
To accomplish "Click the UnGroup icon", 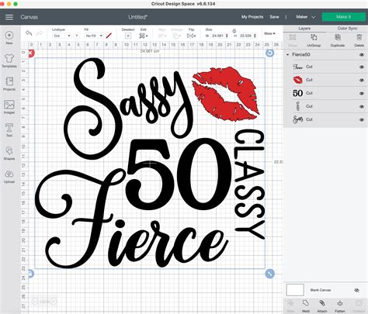I will click(314, 37).
